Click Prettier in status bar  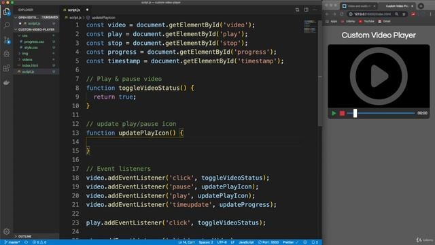tap(290, 242)
